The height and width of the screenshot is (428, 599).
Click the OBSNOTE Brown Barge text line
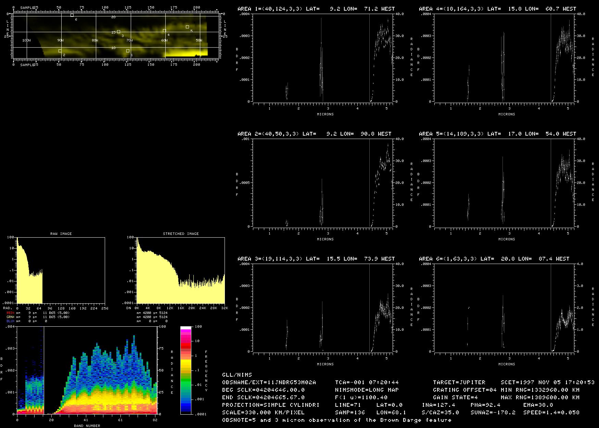(337, 420)
